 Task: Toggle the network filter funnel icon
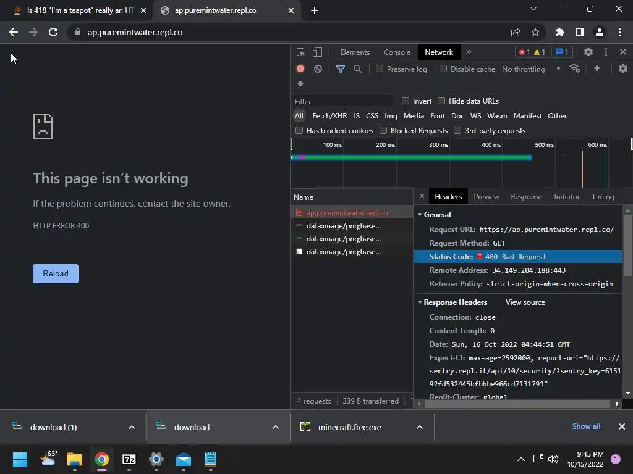click(341, 69)
